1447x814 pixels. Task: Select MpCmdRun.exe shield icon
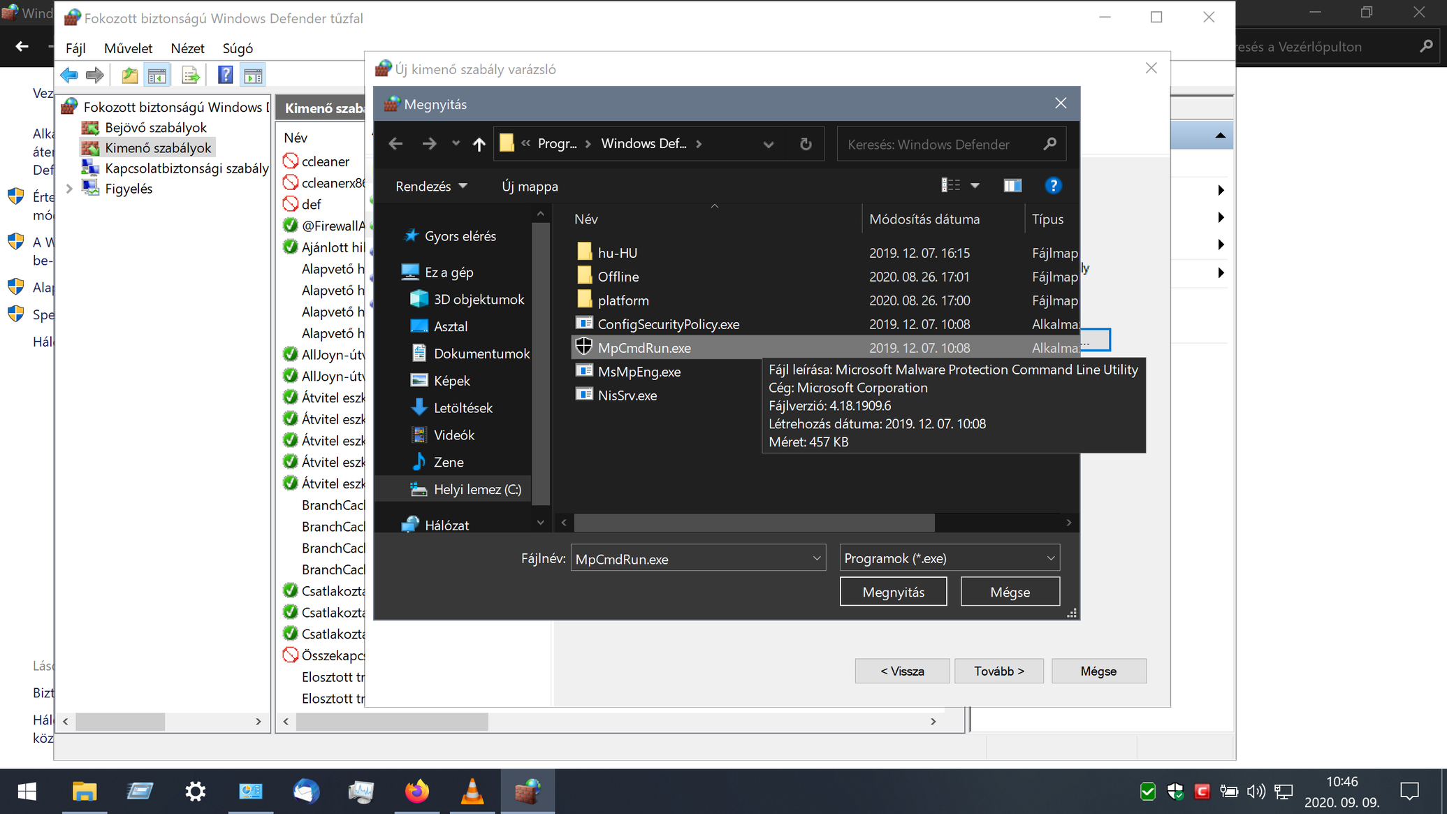[584, 347]
